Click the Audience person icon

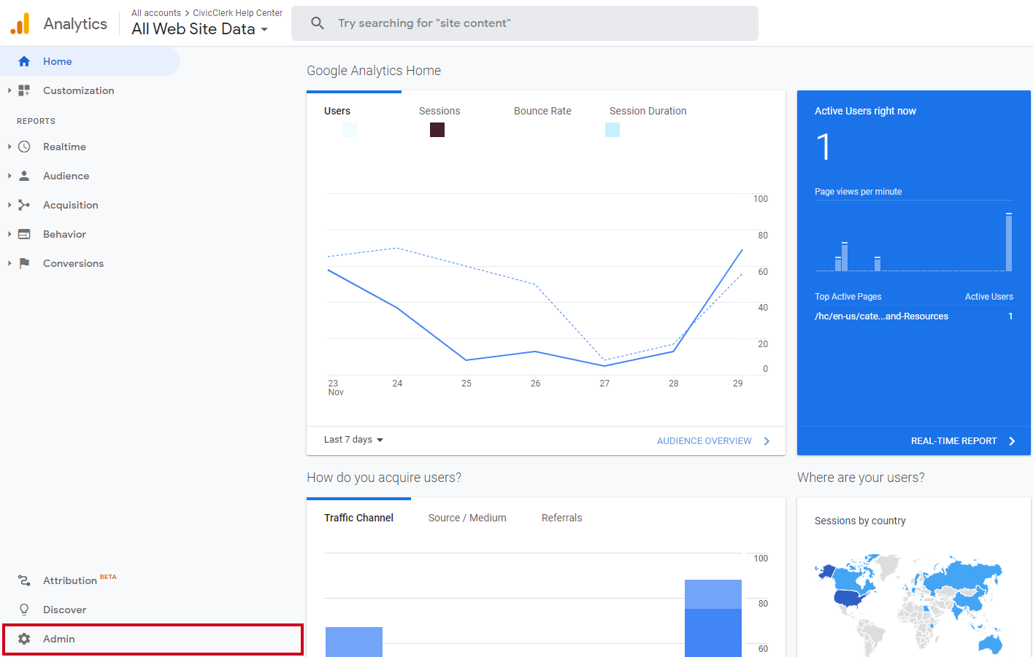(24, 176)
